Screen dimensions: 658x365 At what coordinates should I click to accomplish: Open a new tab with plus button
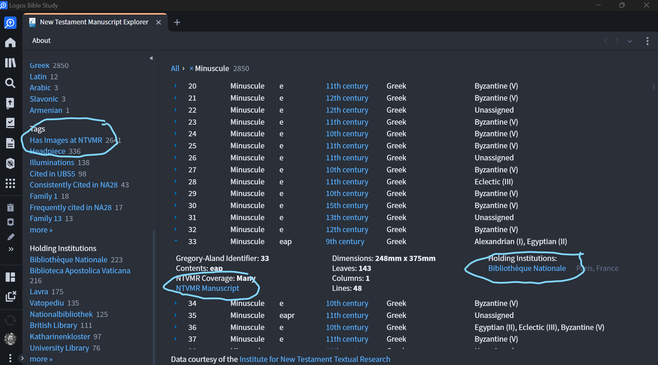point(177,23)
